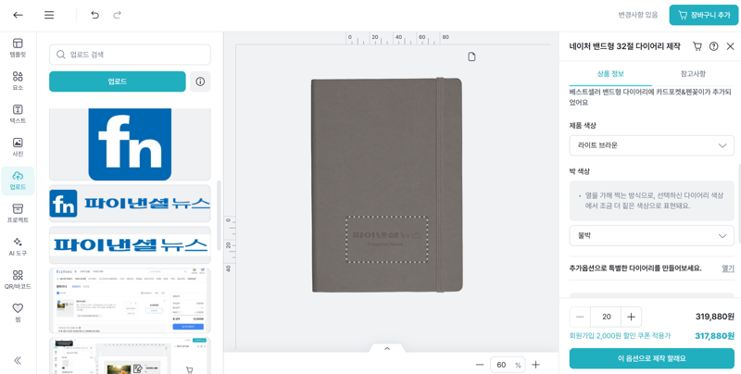Viewport: 741px width, 374px height.
Task: Click the 업로드 검색 search field
Action: tap(130, 55)
